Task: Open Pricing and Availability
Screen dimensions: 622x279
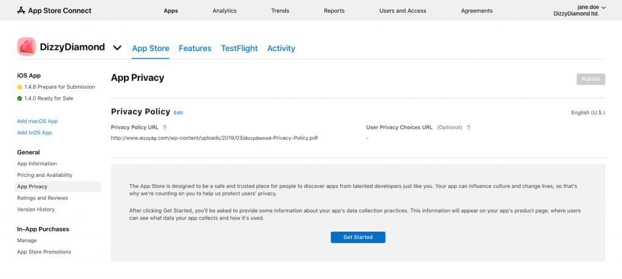Action: click(x=45, y=175)
